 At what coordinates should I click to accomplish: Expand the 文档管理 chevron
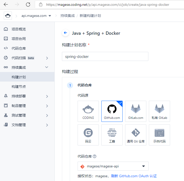coord(47,125)
